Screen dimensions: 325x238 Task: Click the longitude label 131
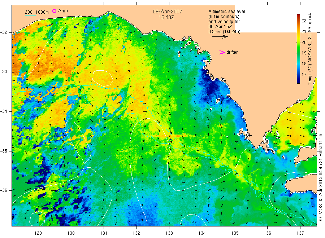pyautogui.click(x=104, y=233)
